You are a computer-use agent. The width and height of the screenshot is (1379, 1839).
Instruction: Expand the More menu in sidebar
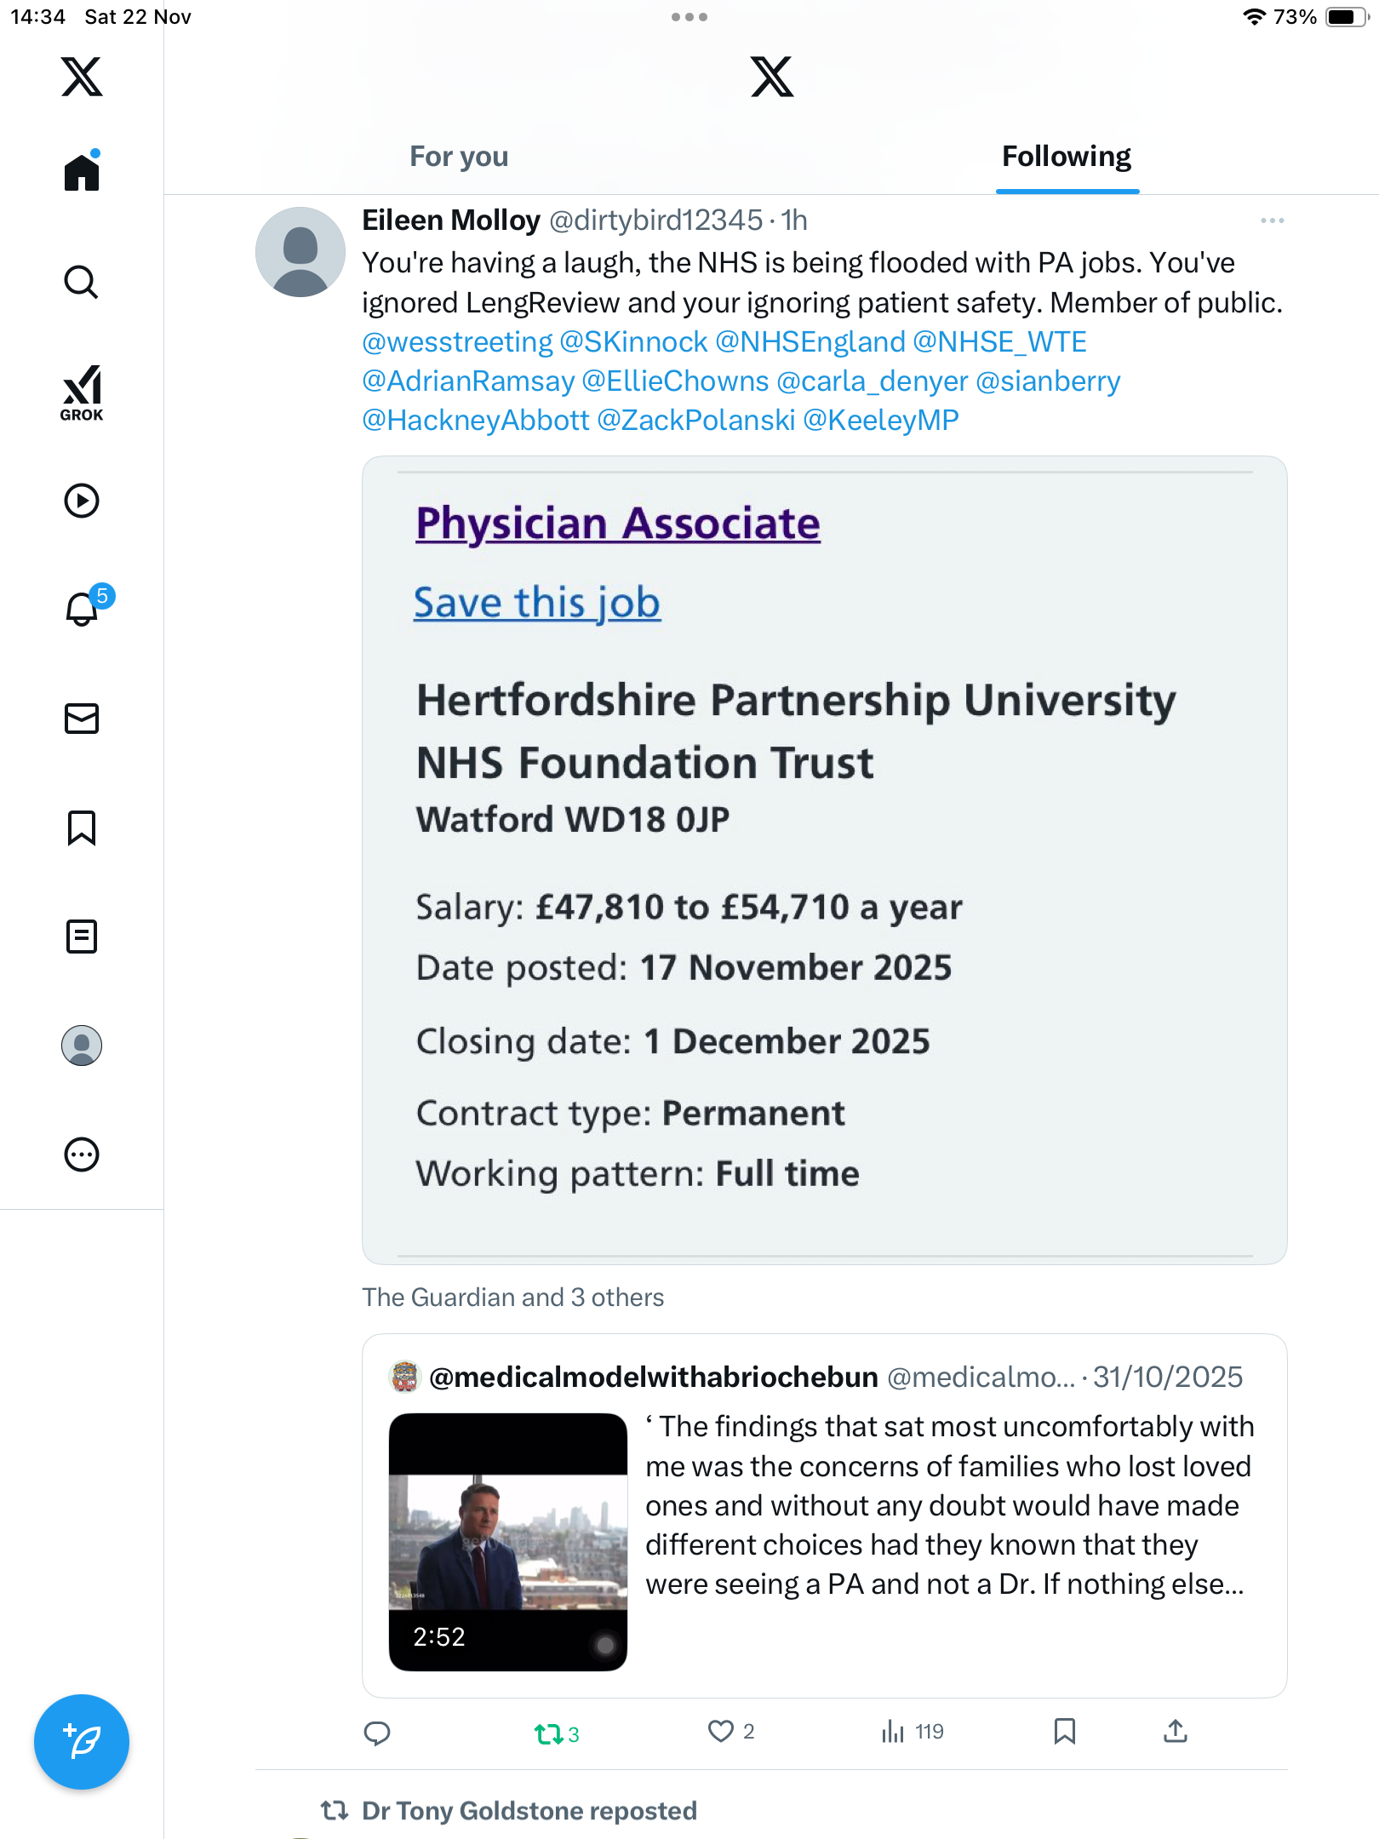tap(82, 1154)
